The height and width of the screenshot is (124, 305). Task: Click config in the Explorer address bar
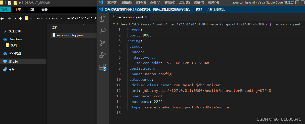click(x=54, y=18)
